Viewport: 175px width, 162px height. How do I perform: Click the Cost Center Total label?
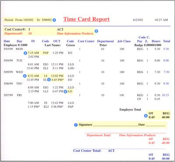click(x=87, y=151)
